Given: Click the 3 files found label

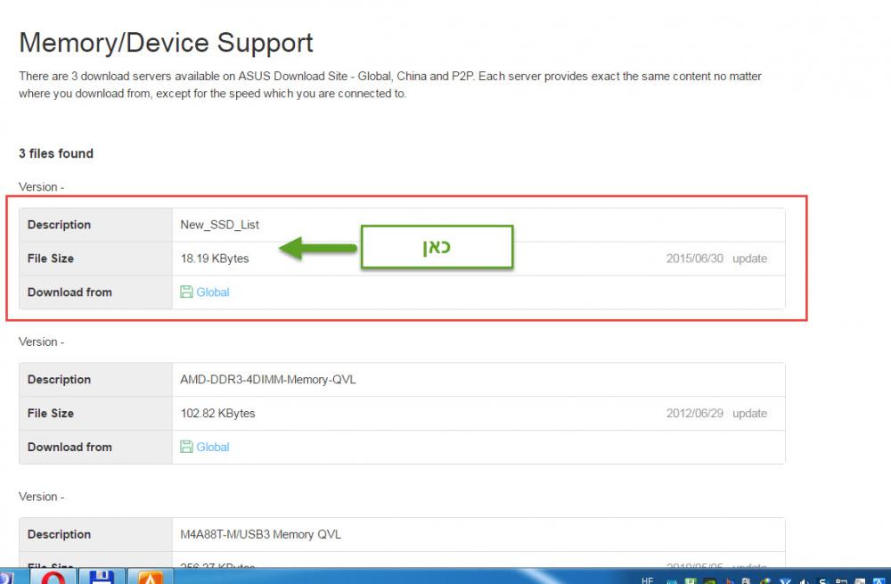Looking at the screenshot, I should 55,153.
